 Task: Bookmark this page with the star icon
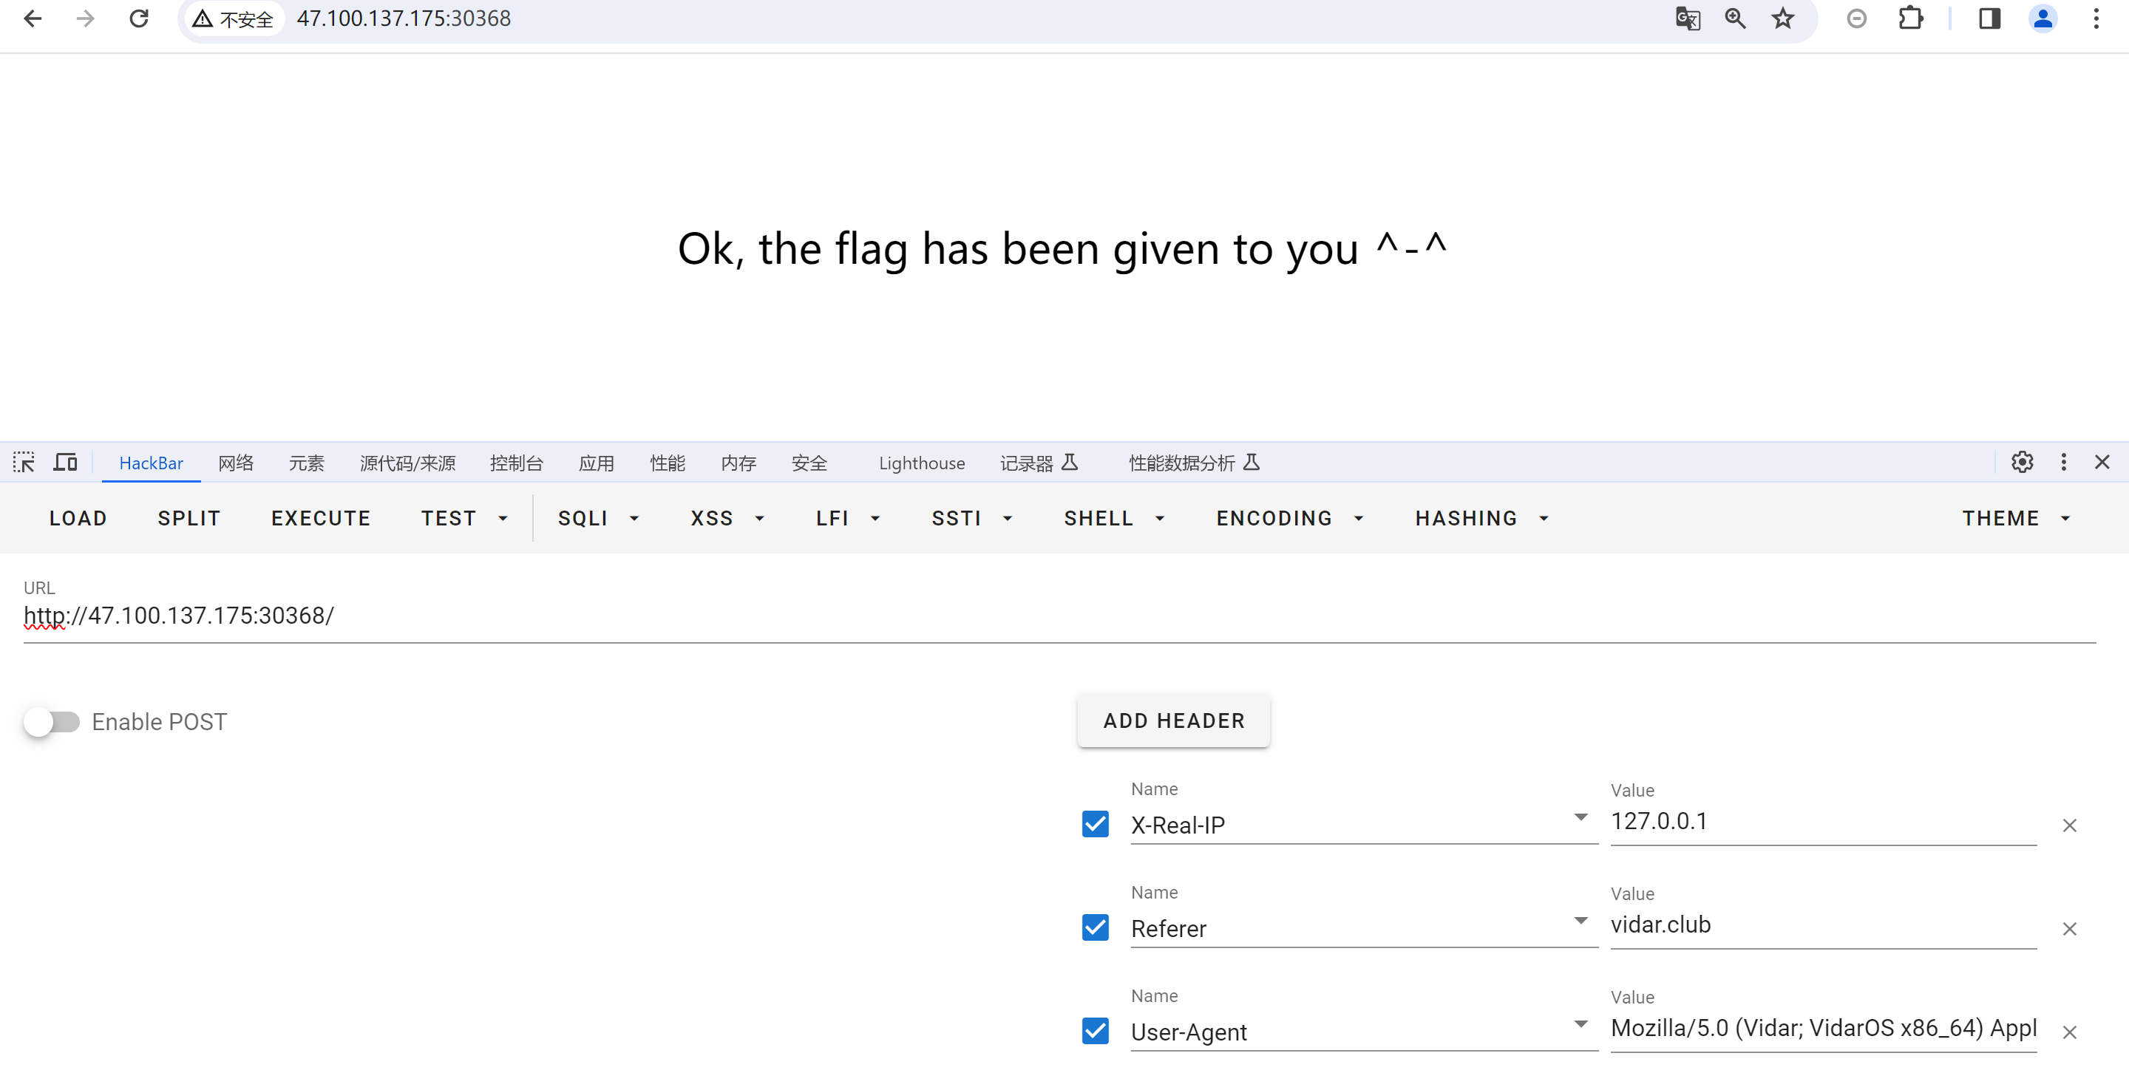coord(1783,18)
